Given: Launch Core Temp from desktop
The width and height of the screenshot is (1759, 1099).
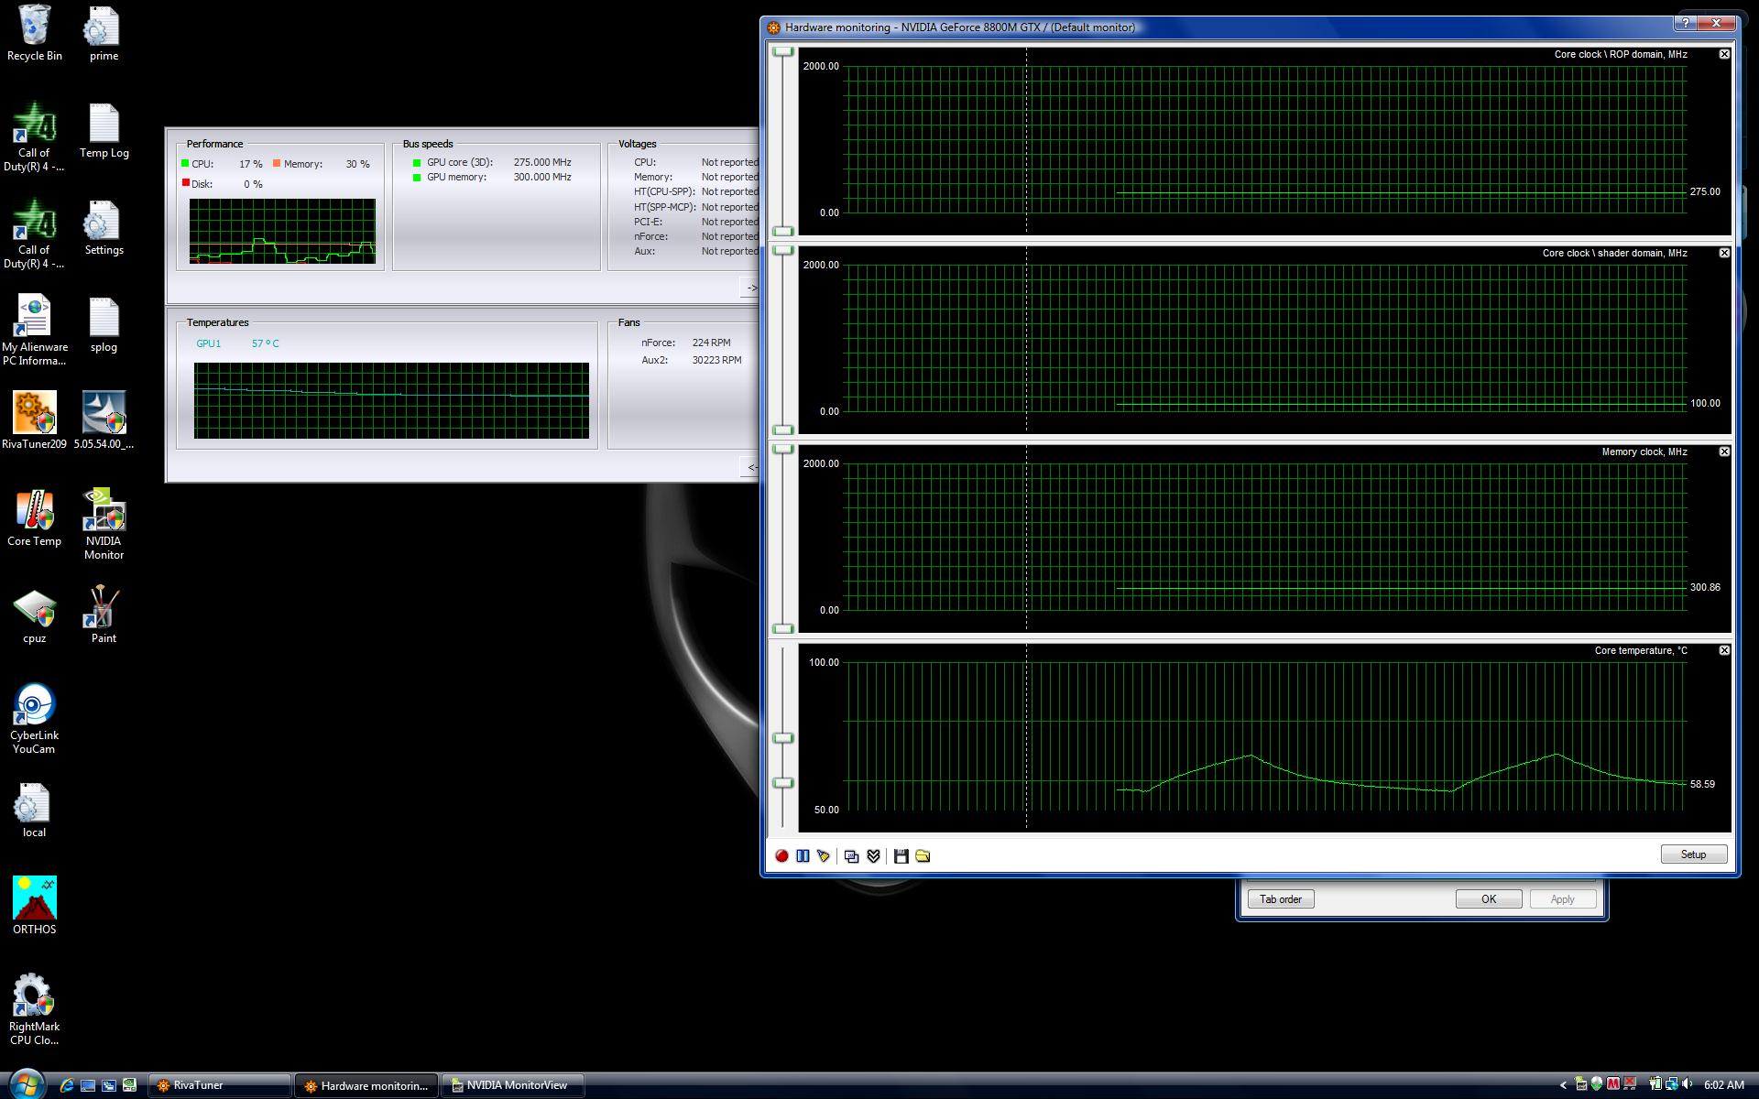Looking at the screenshot, I should 35,517.
